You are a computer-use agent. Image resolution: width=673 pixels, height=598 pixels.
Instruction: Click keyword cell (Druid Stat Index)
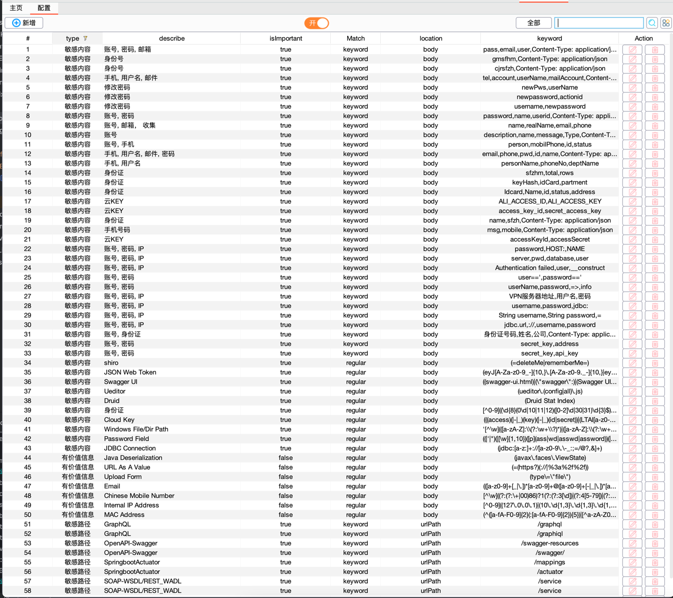[549, 401]
